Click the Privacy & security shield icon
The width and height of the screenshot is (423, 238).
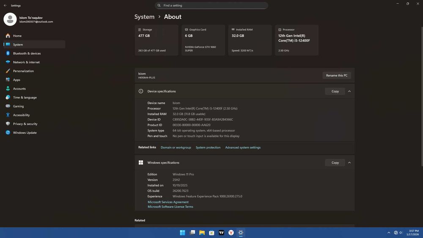(x=8, y=124)
